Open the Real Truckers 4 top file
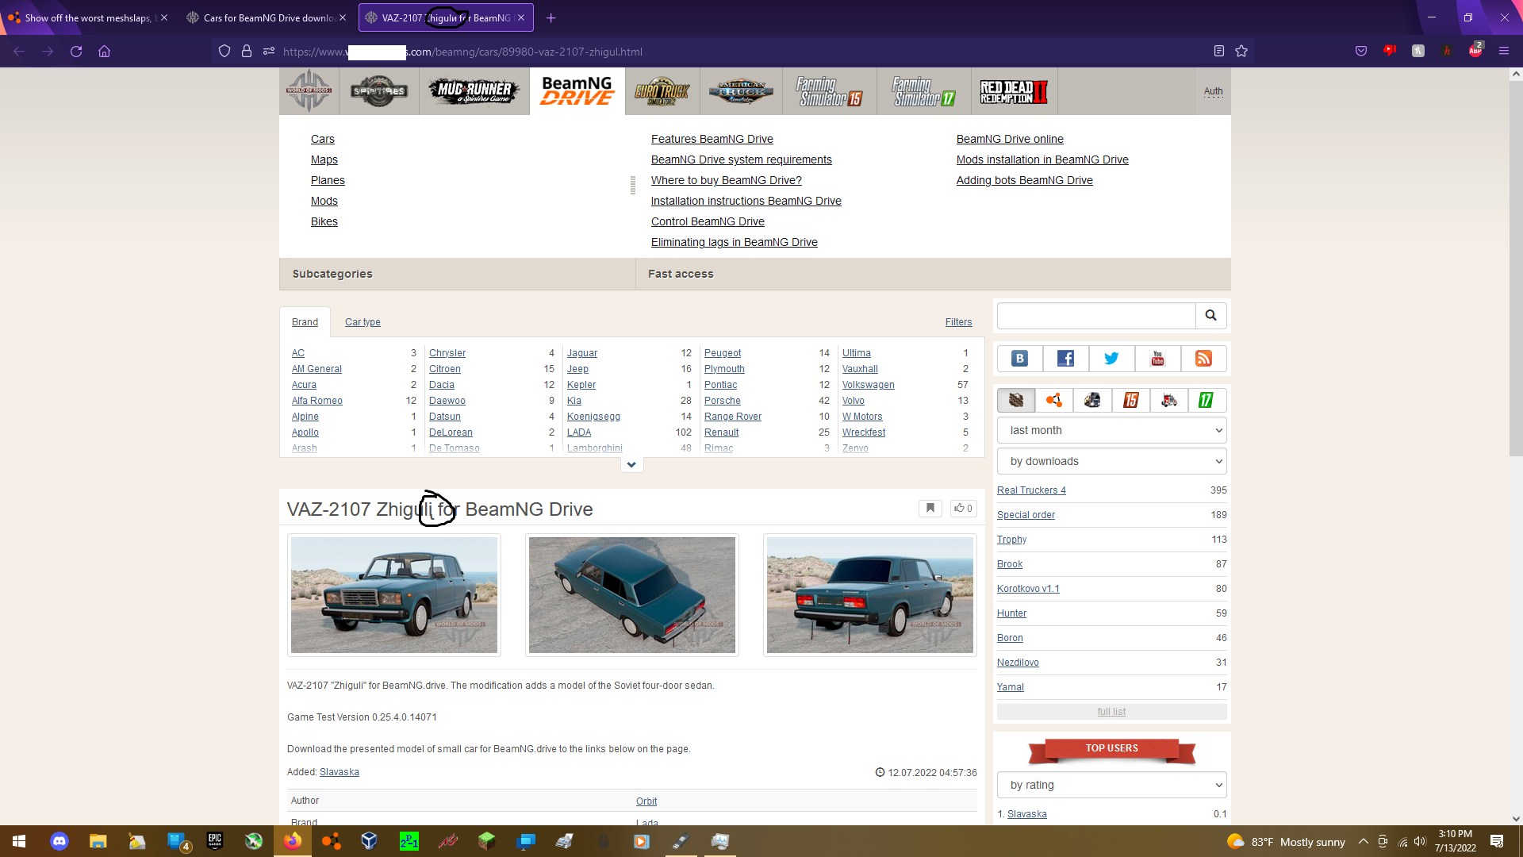This screenshot has width=1523, height=857. [1031, 490]
